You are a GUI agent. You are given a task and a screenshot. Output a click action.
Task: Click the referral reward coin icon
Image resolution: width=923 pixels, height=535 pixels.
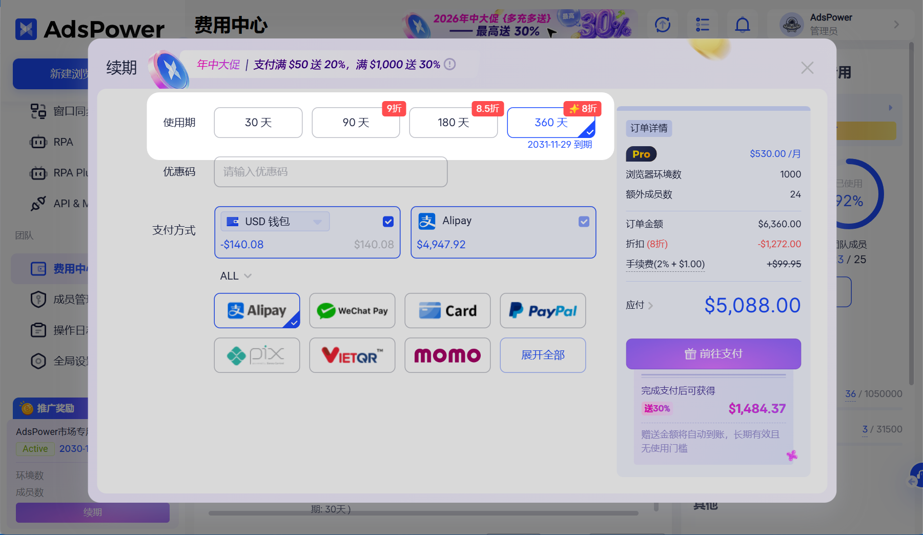coord(26,408)
